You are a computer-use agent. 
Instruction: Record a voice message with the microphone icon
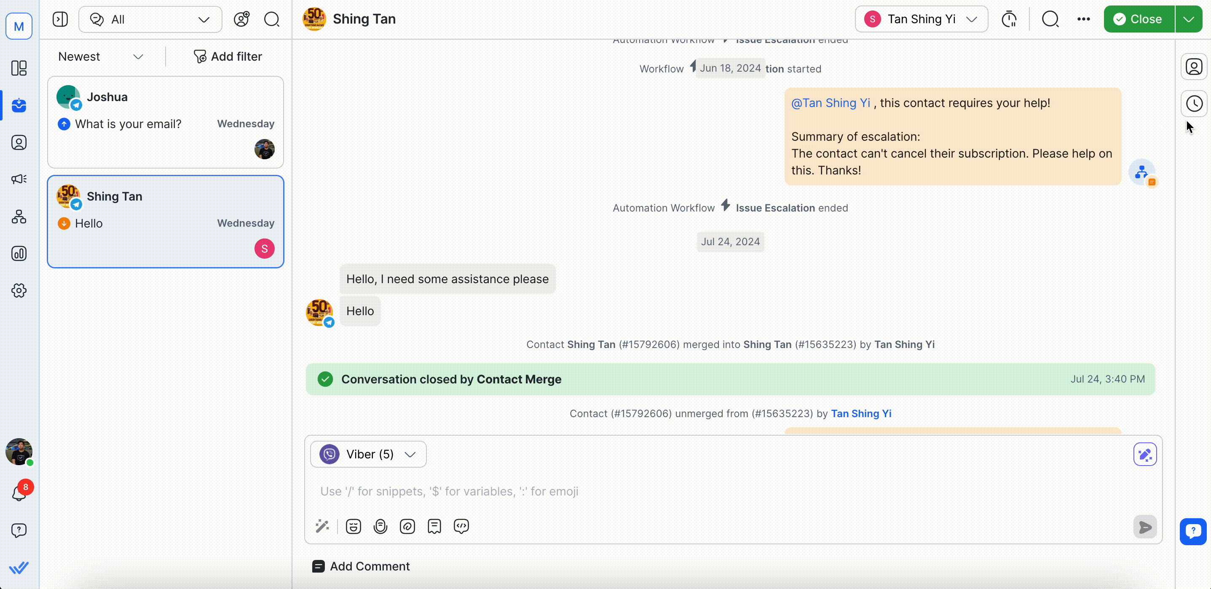click(x=380, y=526)
